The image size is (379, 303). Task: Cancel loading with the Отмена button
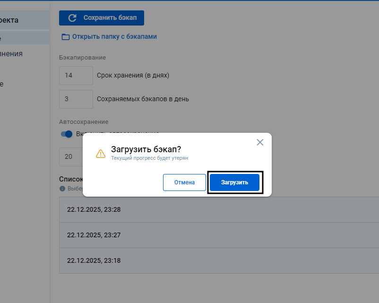tap(184, 182)
